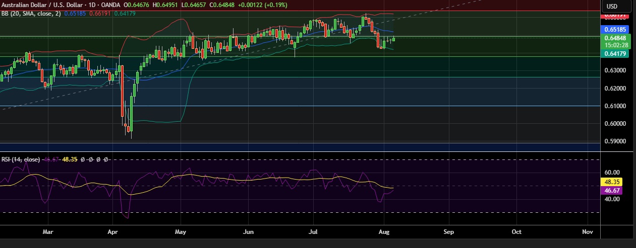Click the Aug label on the time axis
This screenshot has width=636, height=248.
point(384,232)
